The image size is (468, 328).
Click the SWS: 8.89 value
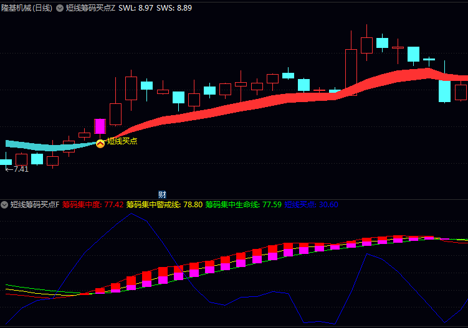pos(174,8)
